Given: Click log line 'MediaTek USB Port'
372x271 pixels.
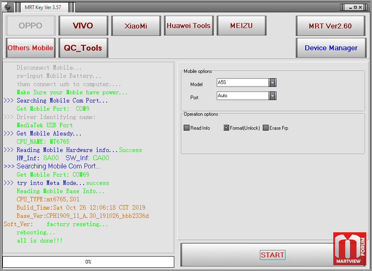Looking at the screenshot, I should 44,125.
